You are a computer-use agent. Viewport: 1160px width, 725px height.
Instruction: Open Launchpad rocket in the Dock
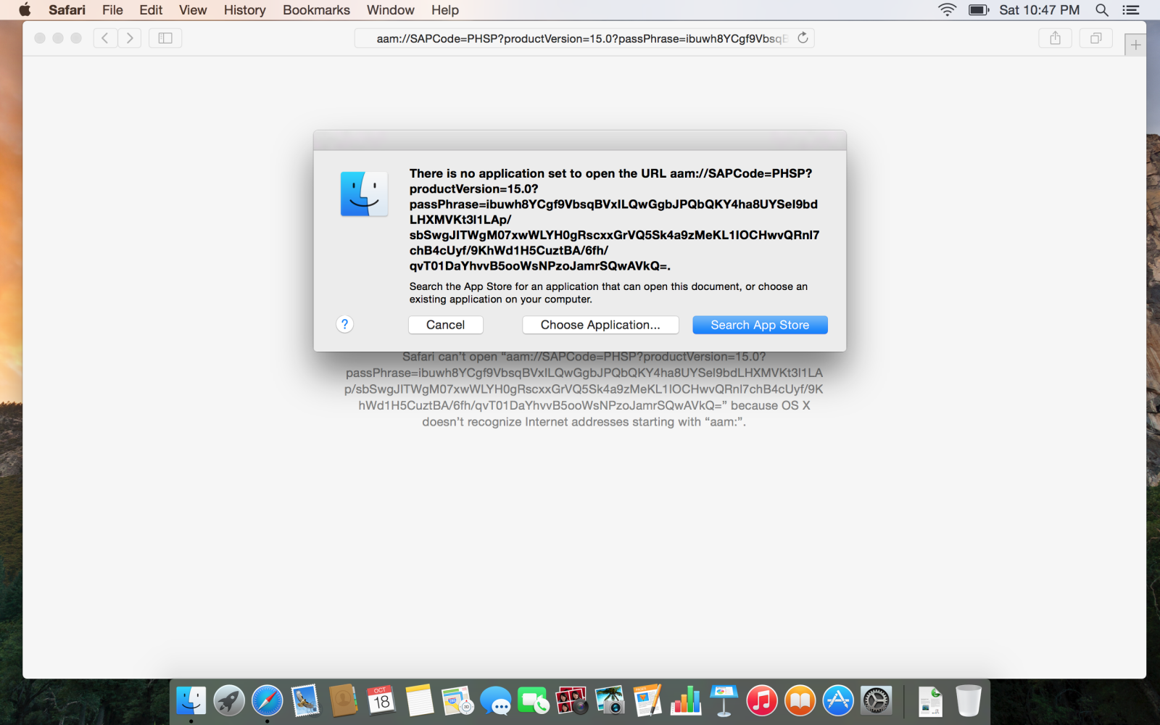coord(229,701)
